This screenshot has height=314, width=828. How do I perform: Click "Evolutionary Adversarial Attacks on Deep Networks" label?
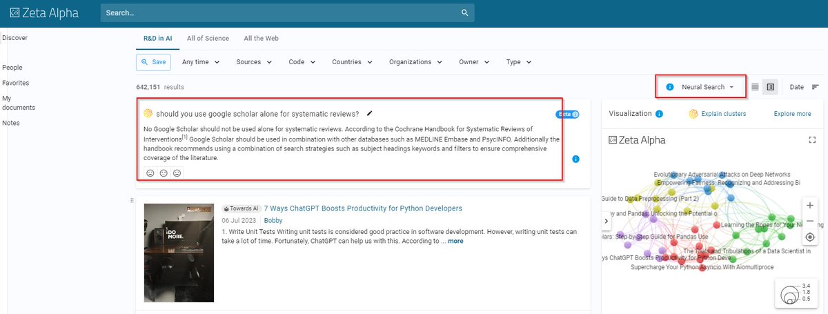[x=722, y=175]
